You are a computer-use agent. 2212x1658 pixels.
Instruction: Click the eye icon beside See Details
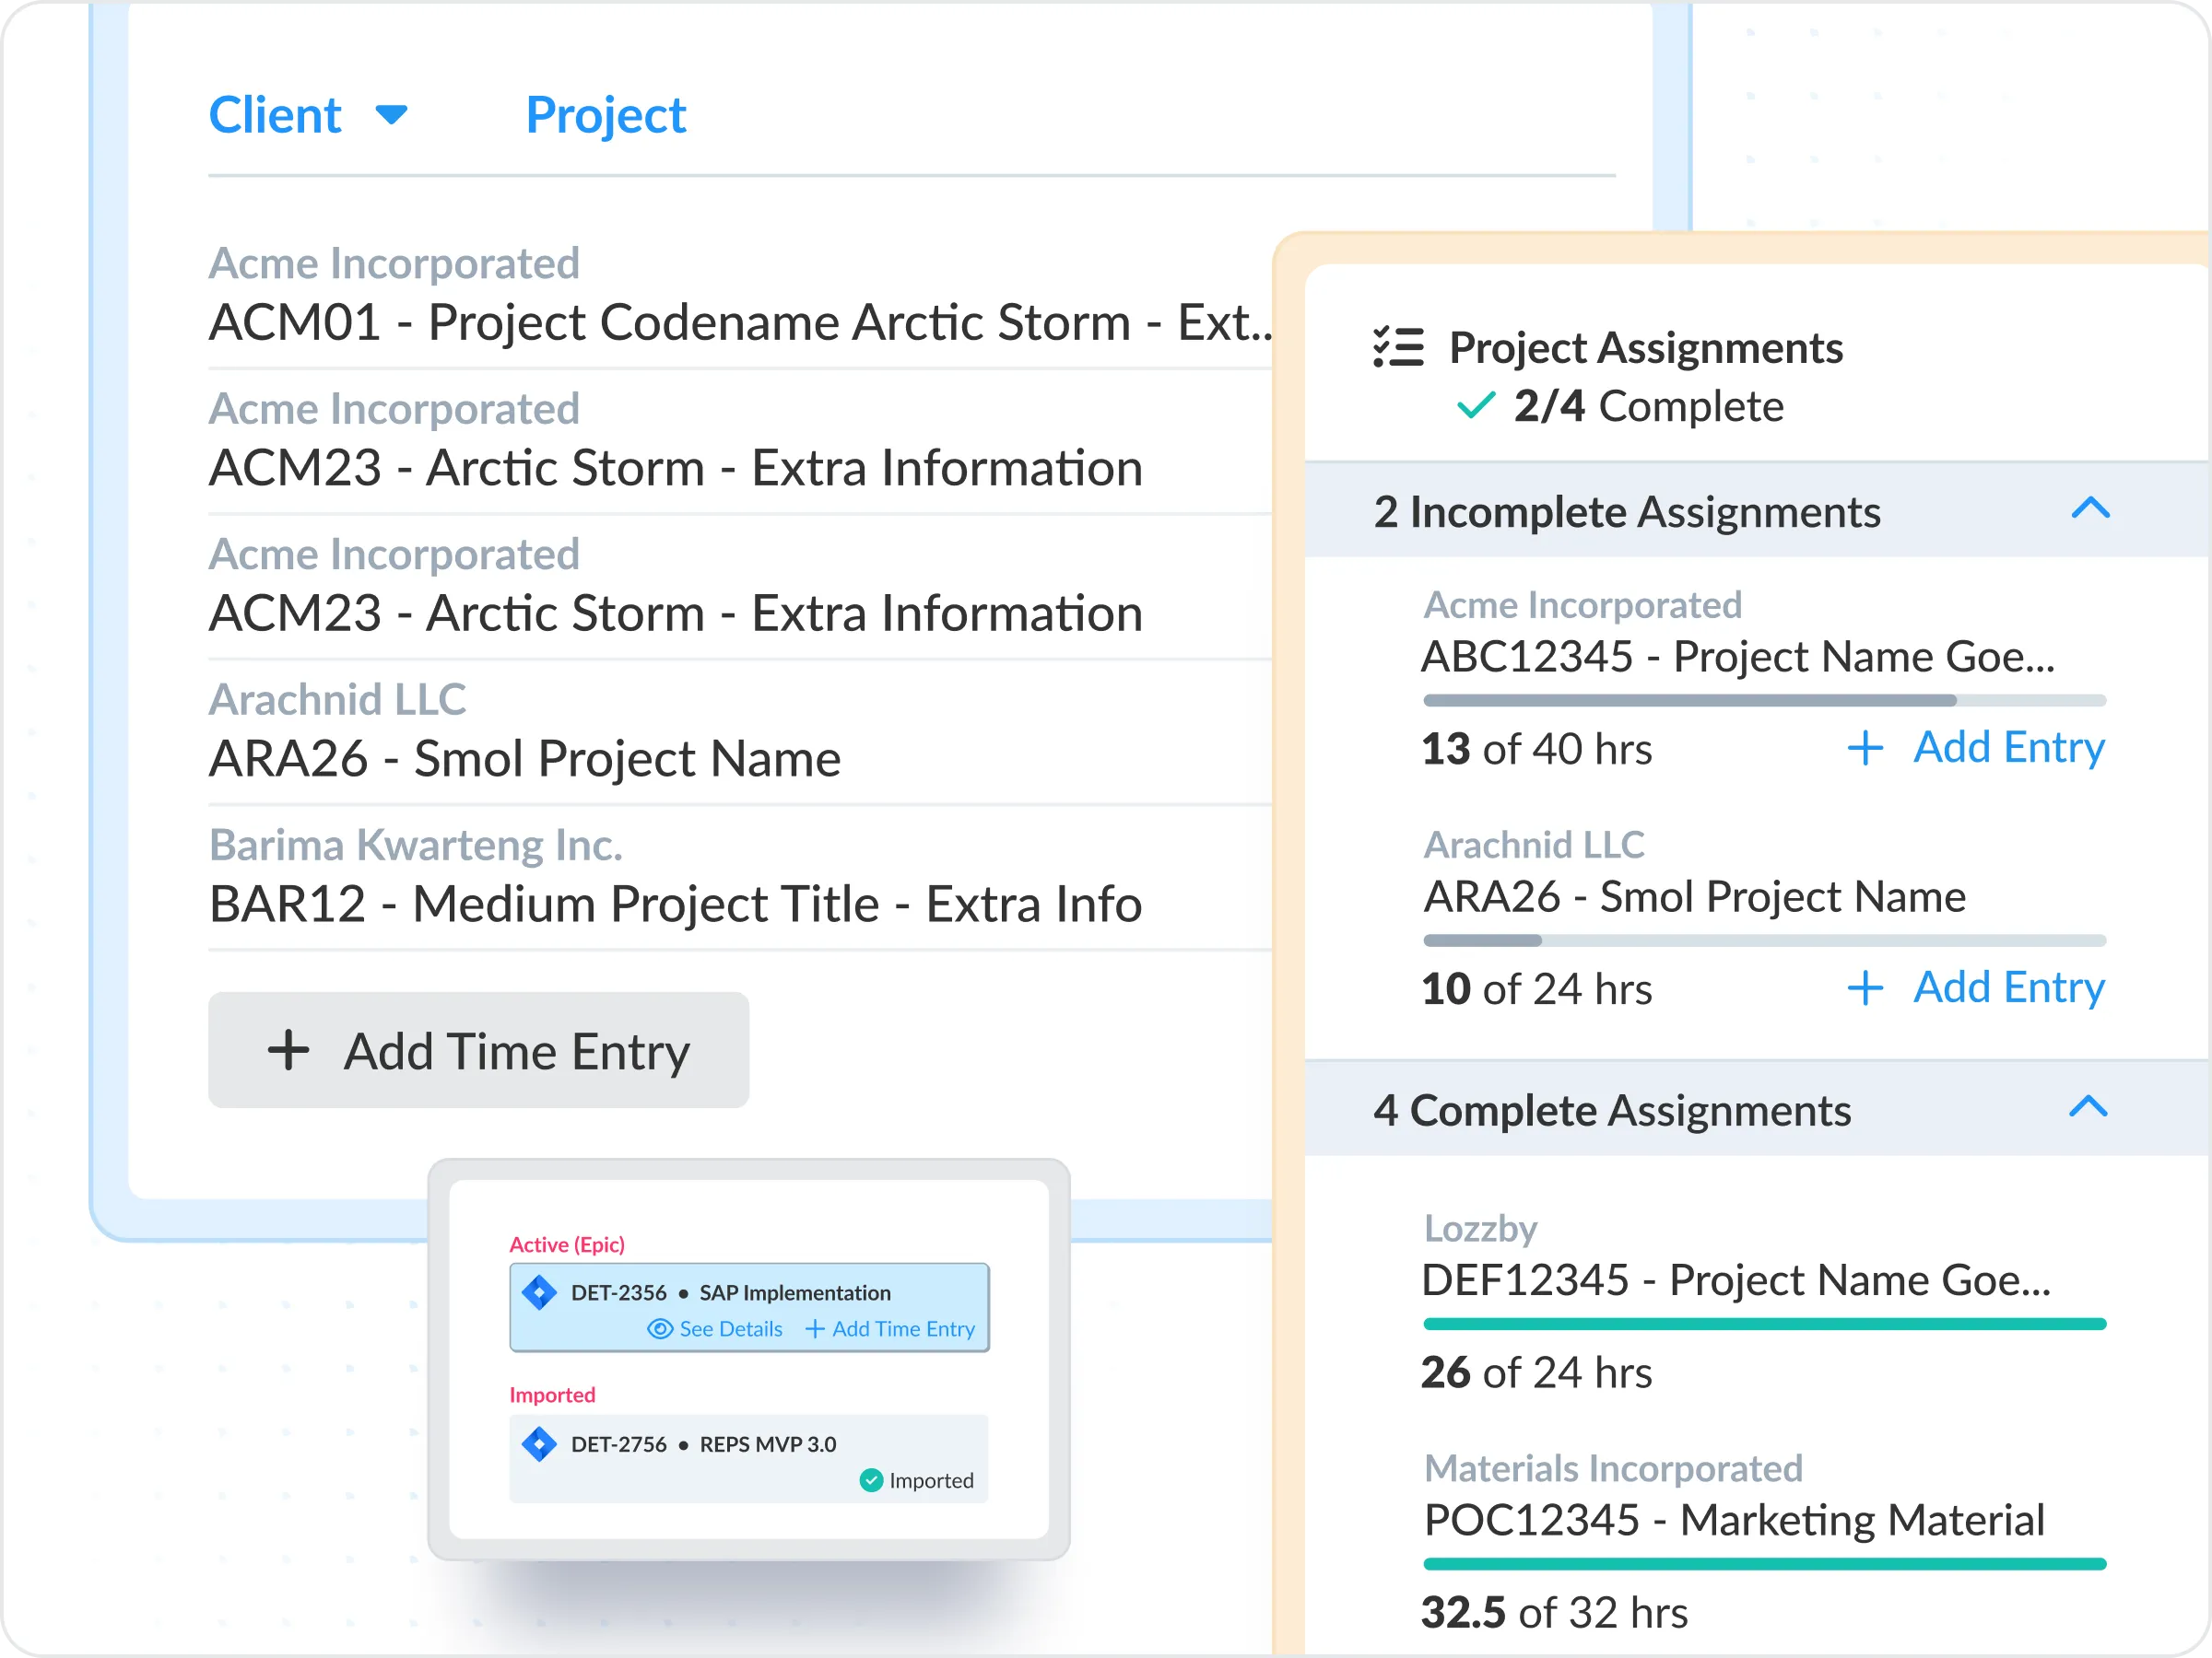[660, 1329]
